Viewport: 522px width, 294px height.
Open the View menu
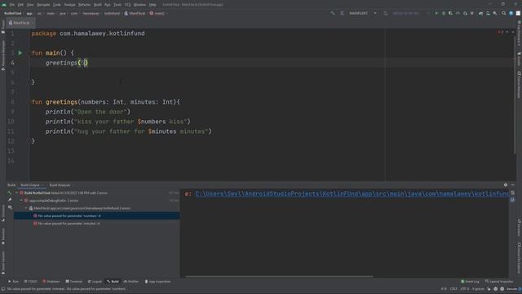[x=30, y=5]
